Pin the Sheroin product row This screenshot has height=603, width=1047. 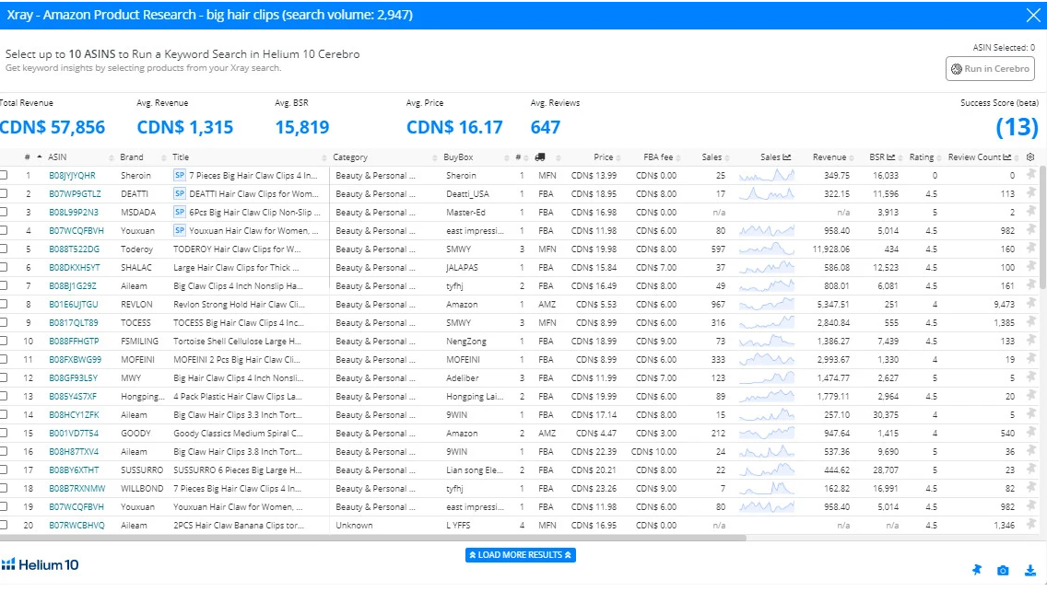click(1030, 176)
